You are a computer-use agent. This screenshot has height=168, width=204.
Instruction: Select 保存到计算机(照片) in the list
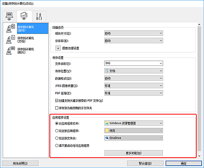(26, 51)
